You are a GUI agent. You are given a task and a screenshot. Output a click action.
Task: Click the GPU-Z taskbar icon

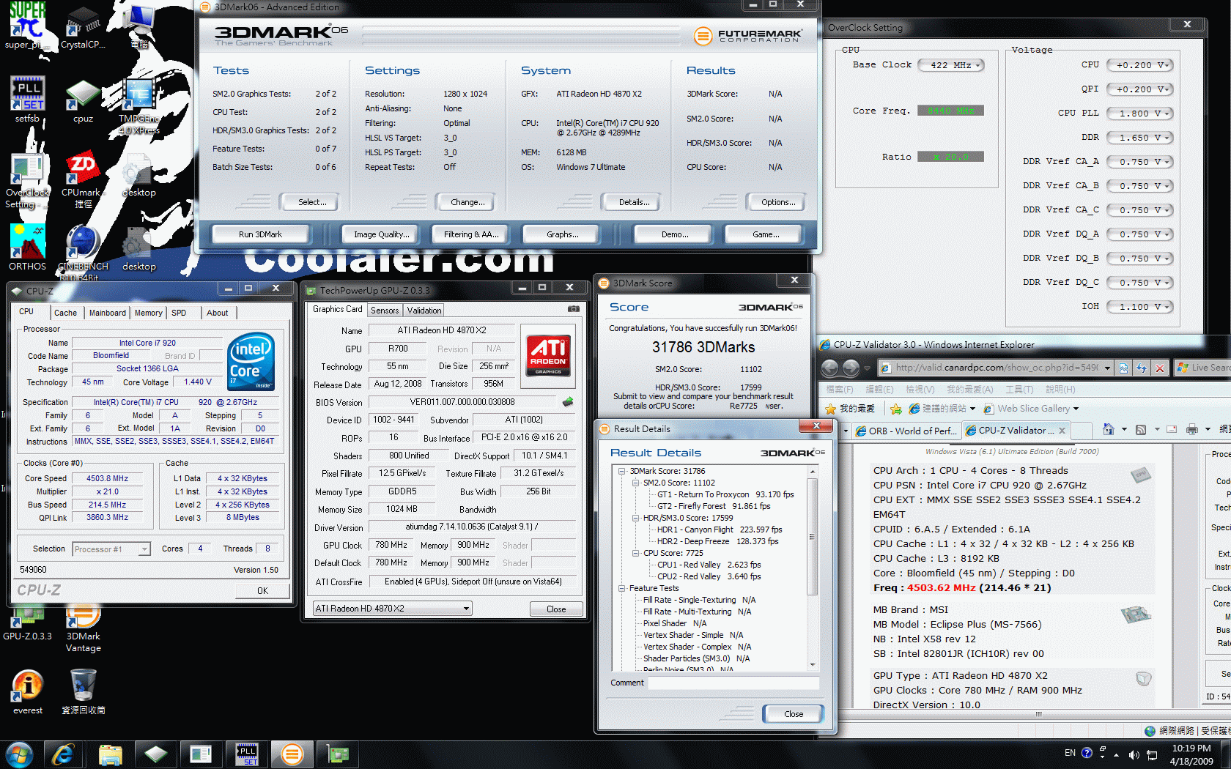(x=337, y=754)
